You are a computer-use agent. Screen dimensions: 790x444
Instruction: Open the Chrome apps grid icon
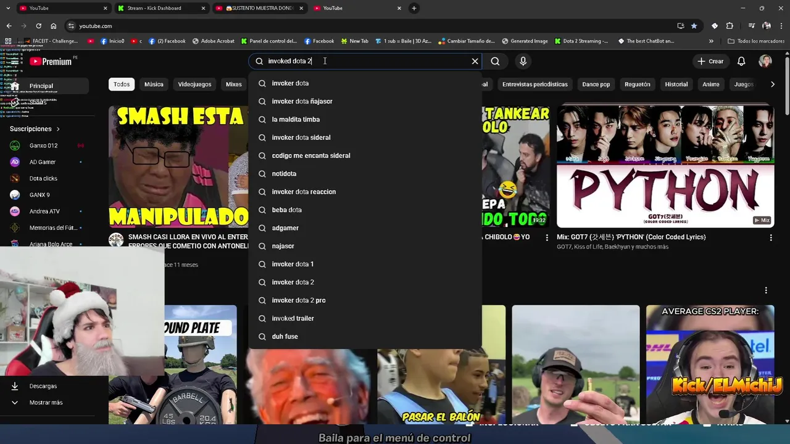(8, 41)
